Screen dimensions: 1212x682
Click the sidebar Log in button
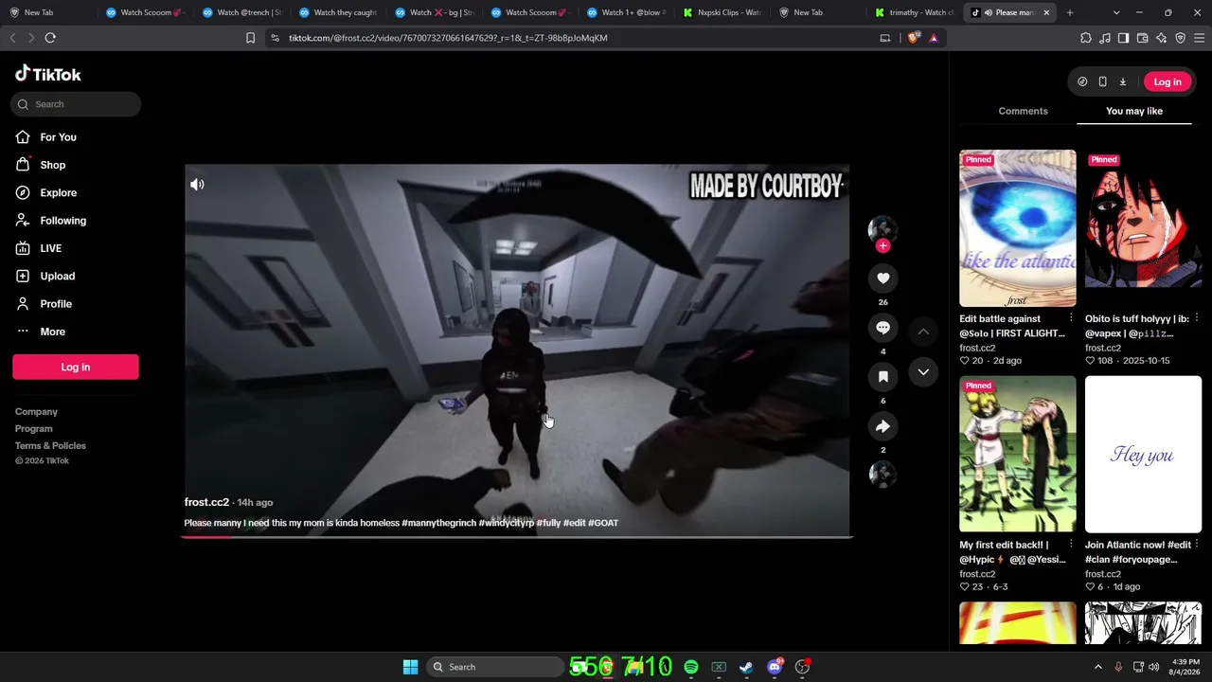[76, 367]
